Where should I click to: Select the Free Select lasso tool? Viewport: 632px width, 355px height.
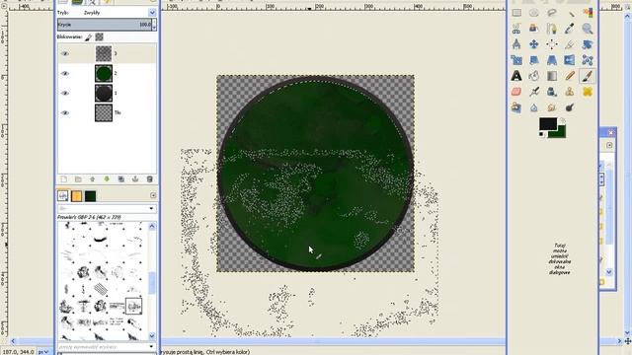point(552,13)
